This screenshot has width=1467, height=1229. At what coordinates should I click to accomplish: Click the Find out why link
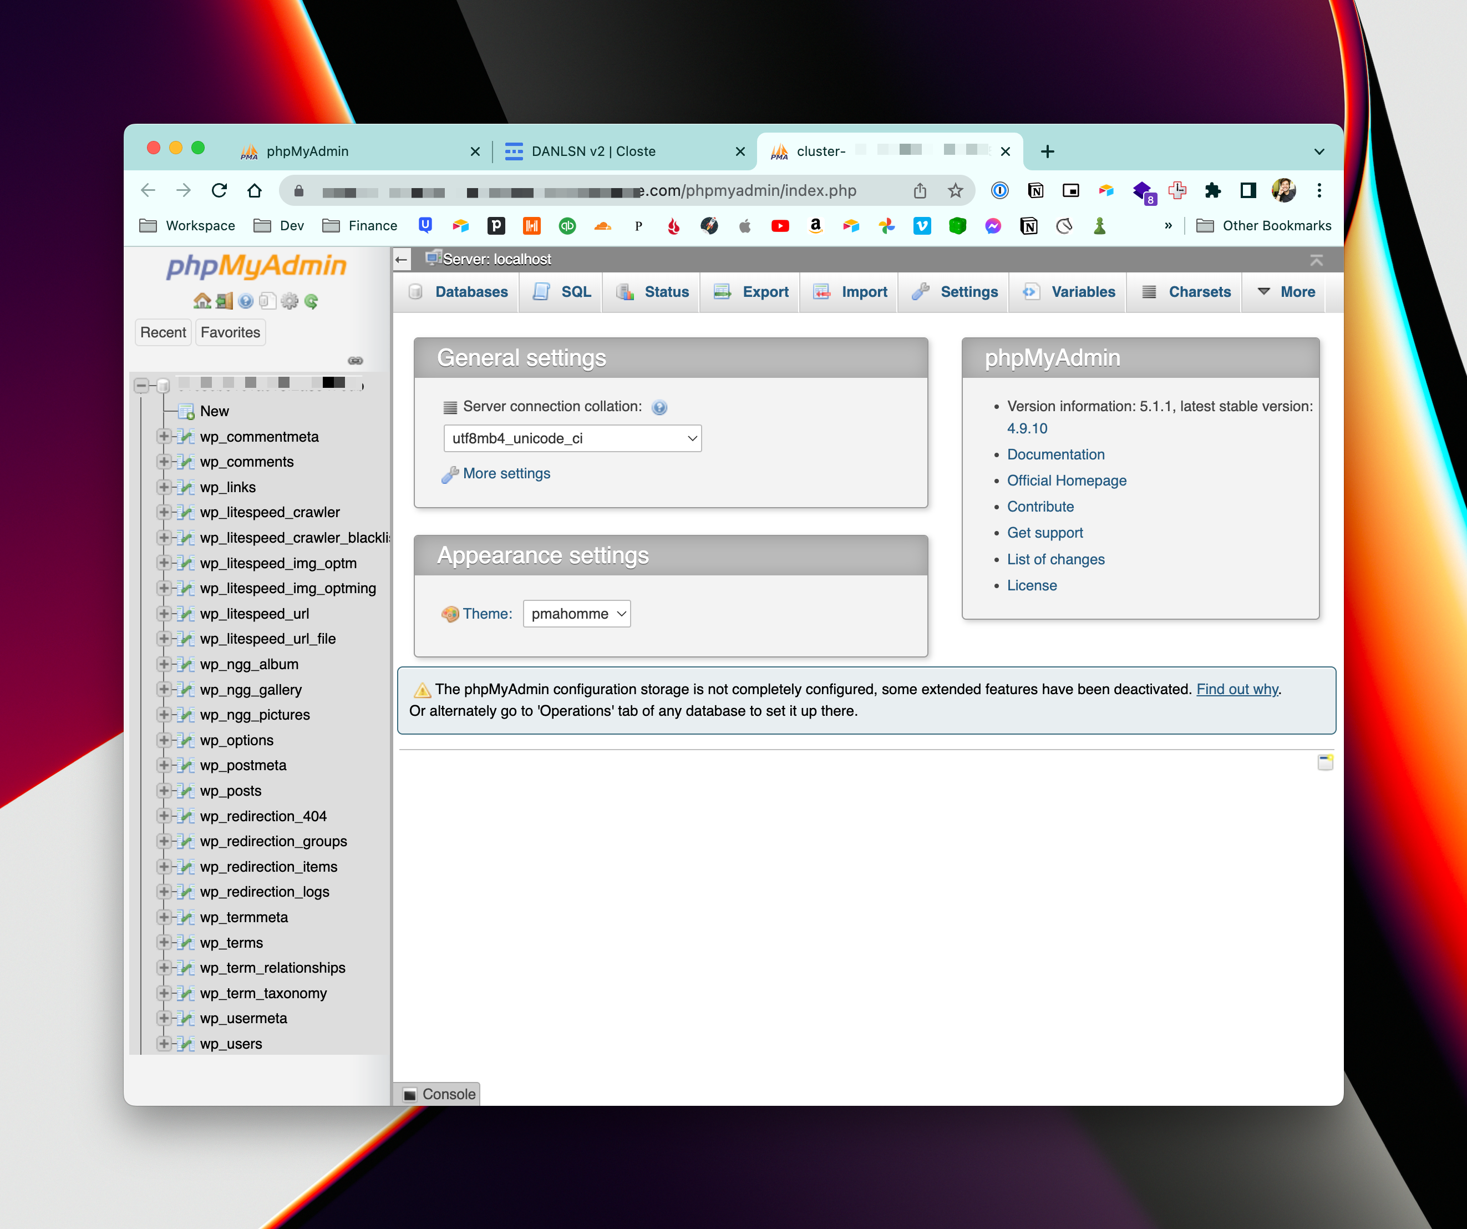[1237, 690]
